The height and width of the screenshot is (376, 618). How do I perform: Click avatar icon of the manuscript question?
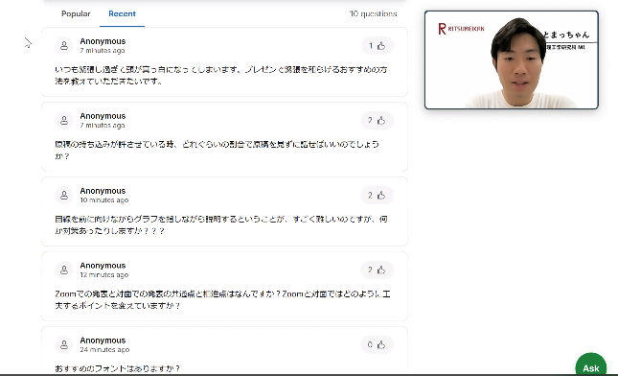tap(64, 120)
